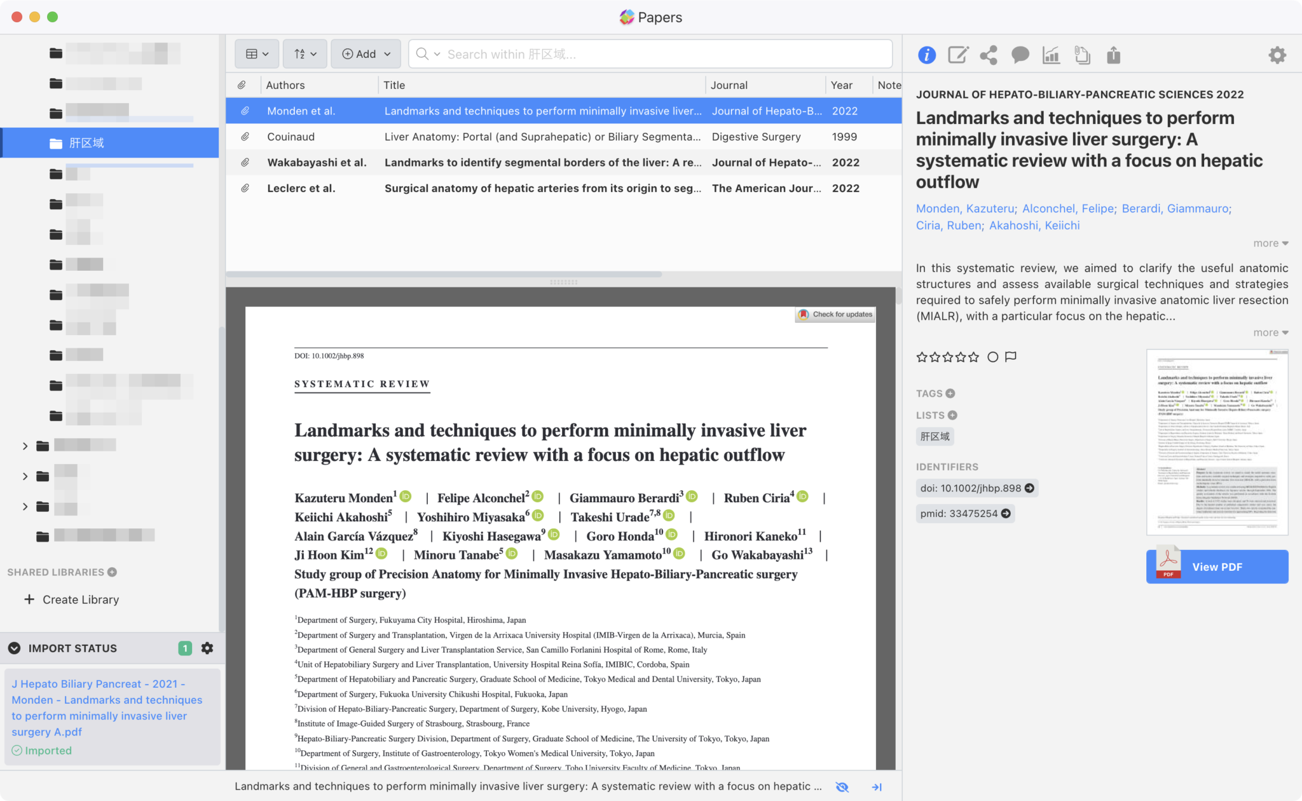1302x801 pixels.
Task: Open author link Monden, Kazuteru
Action: (x=966, y=209)
